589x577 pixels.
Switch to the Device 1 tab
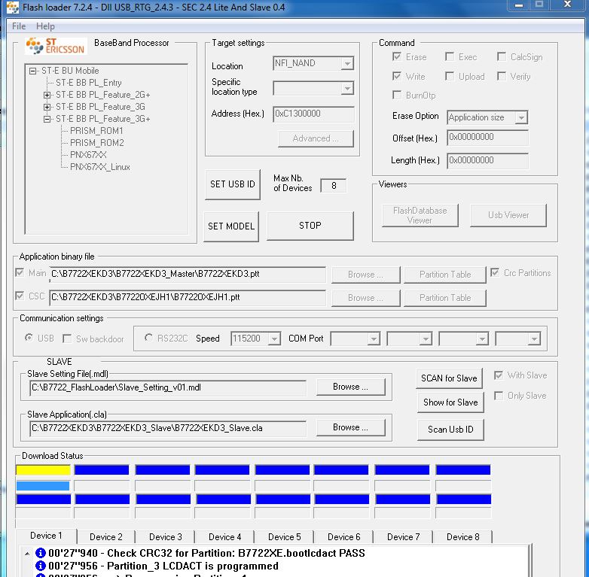46,536
